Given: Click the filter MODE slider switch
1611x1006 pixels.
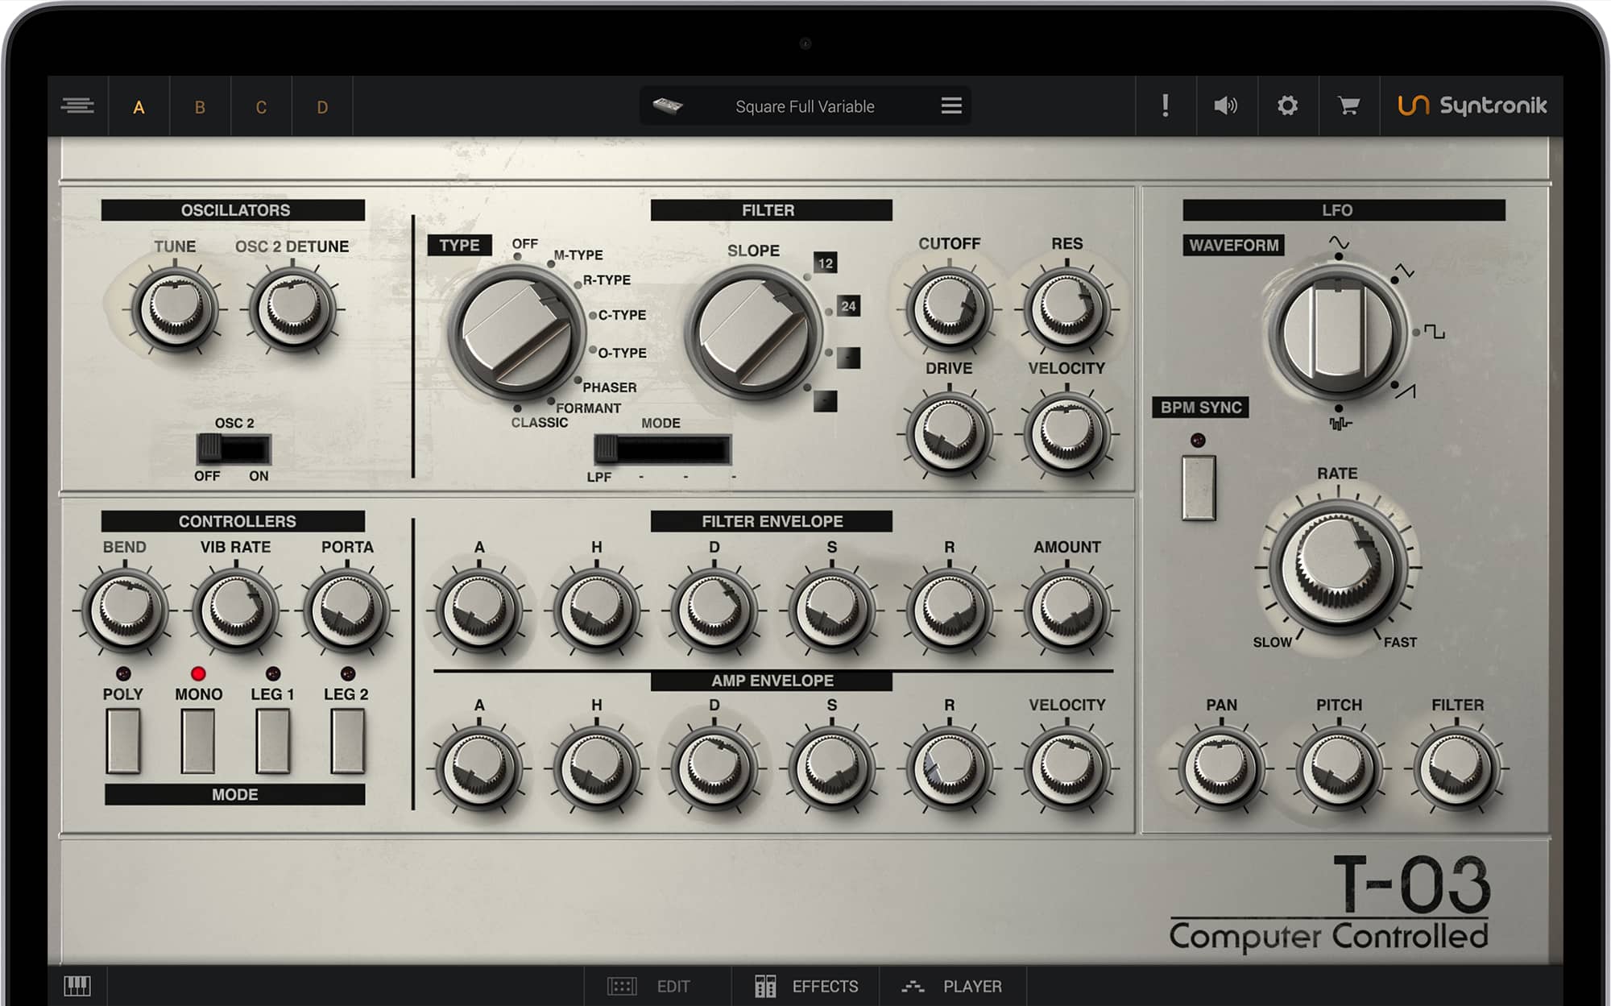Looking at the screenshot, I should [662, 449].
